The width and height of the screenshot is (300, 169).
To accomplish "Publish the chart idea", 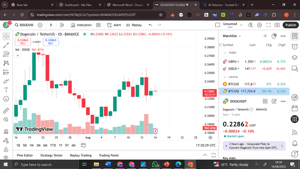I will (291, 25).
